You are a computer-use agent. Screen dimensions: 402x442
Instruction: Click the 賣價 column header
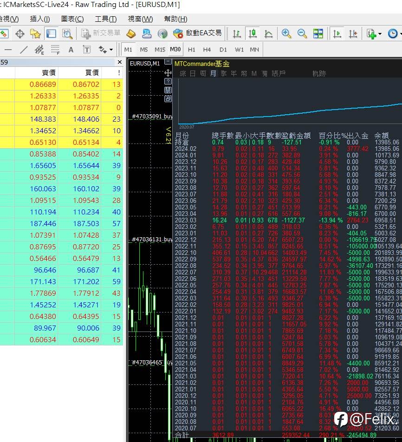(x=36, y=73)
